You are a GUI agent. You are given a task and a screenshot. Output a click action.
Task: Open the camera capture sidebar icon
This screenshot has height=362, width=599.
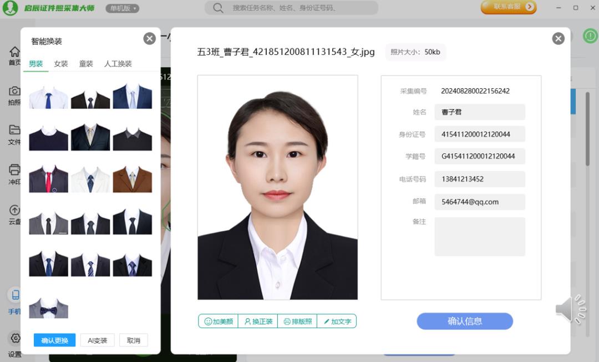pos(14,92)
